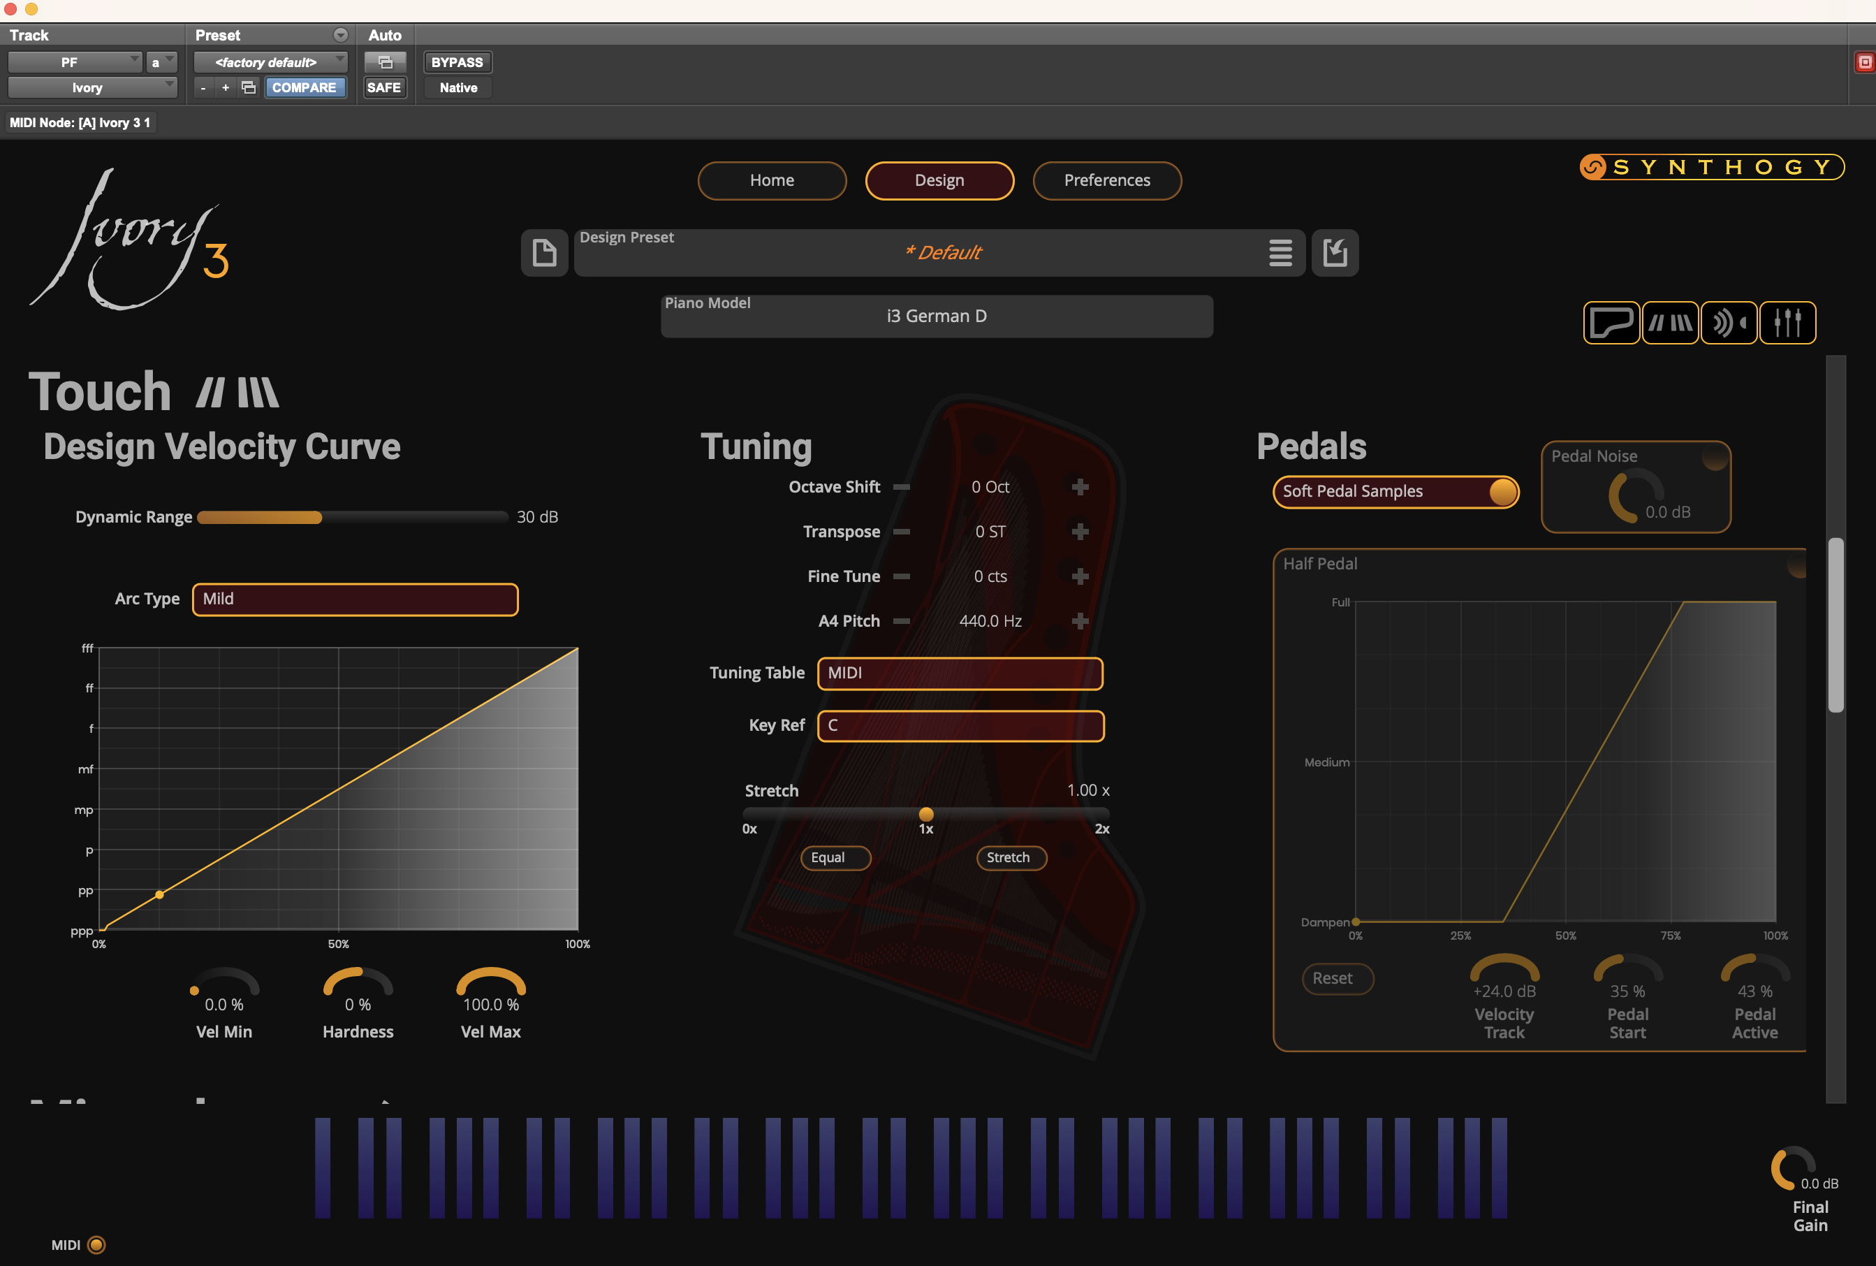The height and width of the screenshot is (1266, 1876).
Task: Open the sound wave section icon
Action: click(x=1729, y=323)
